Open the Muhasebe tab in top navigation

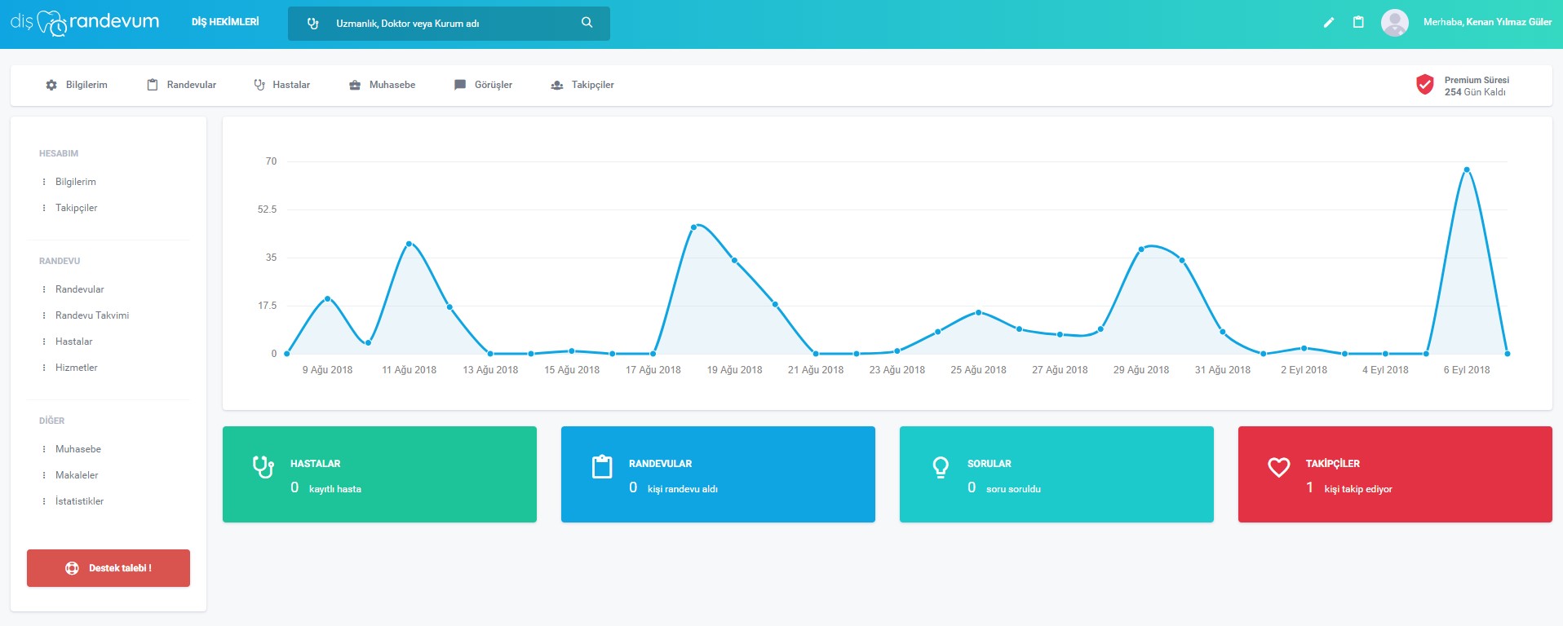tap(382, 85)
